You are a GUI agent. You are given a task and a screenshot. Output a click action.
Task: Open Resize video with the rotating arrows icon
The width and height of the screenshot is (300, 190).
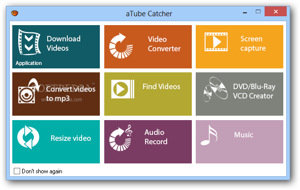coord(28,137)
